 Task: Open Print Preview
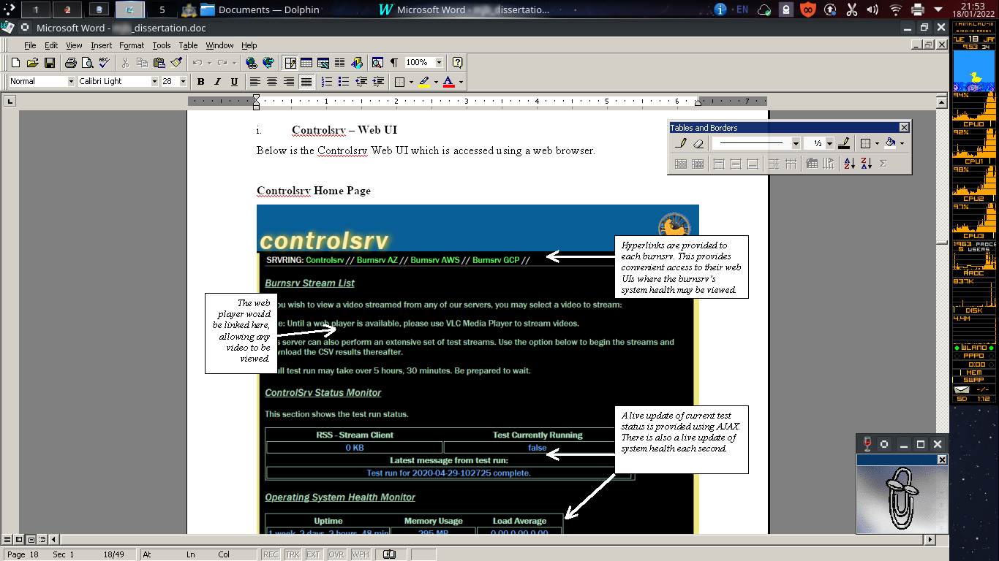coord(87,63)
